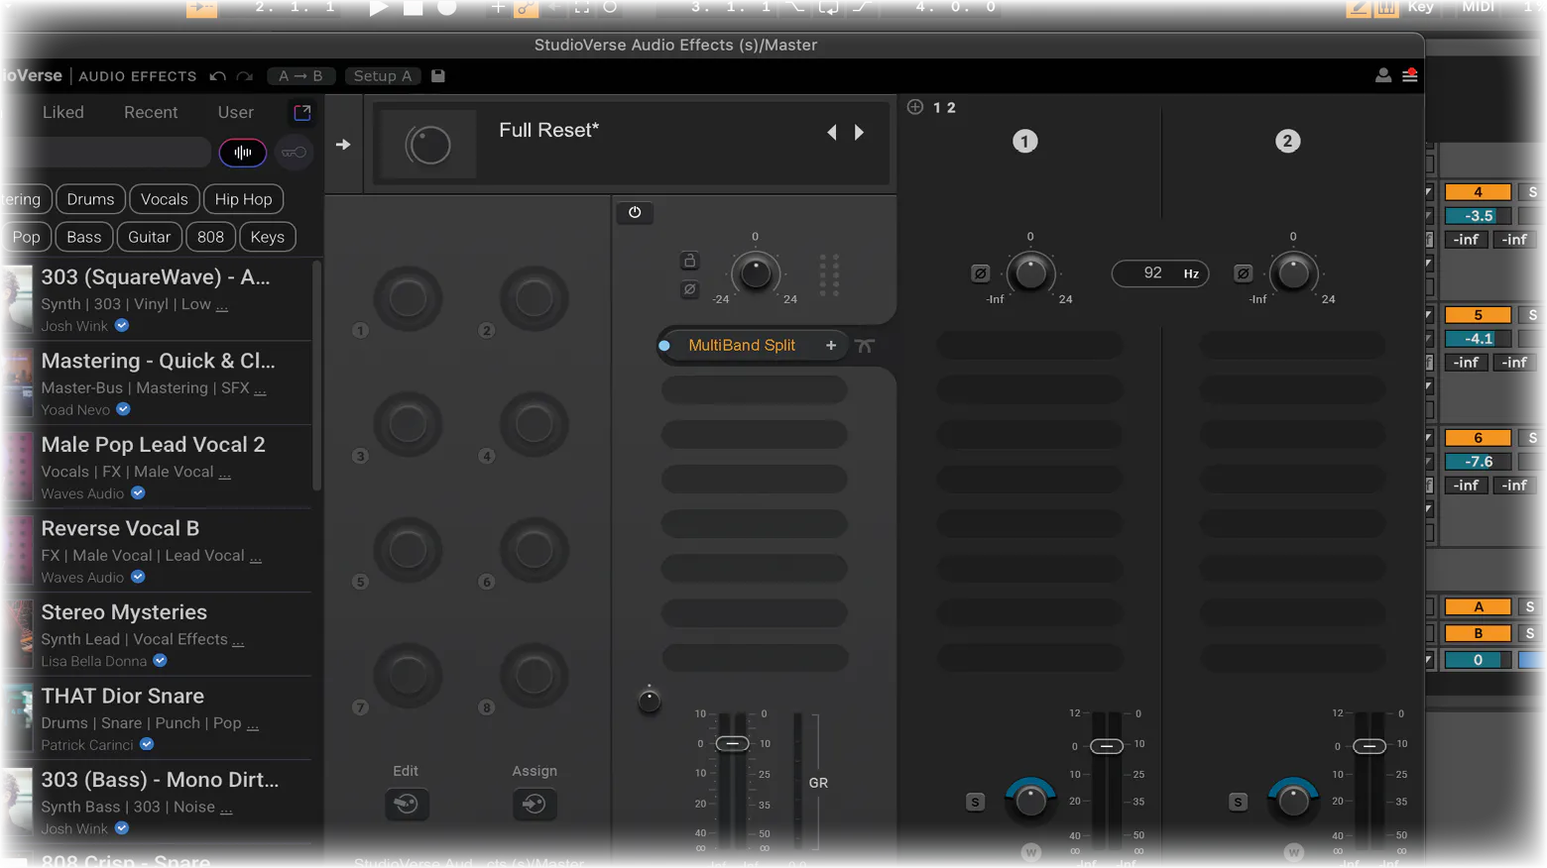Filter presets by the Hip Hop tag
Screen dimensions: 1547x868
point(244,199)
